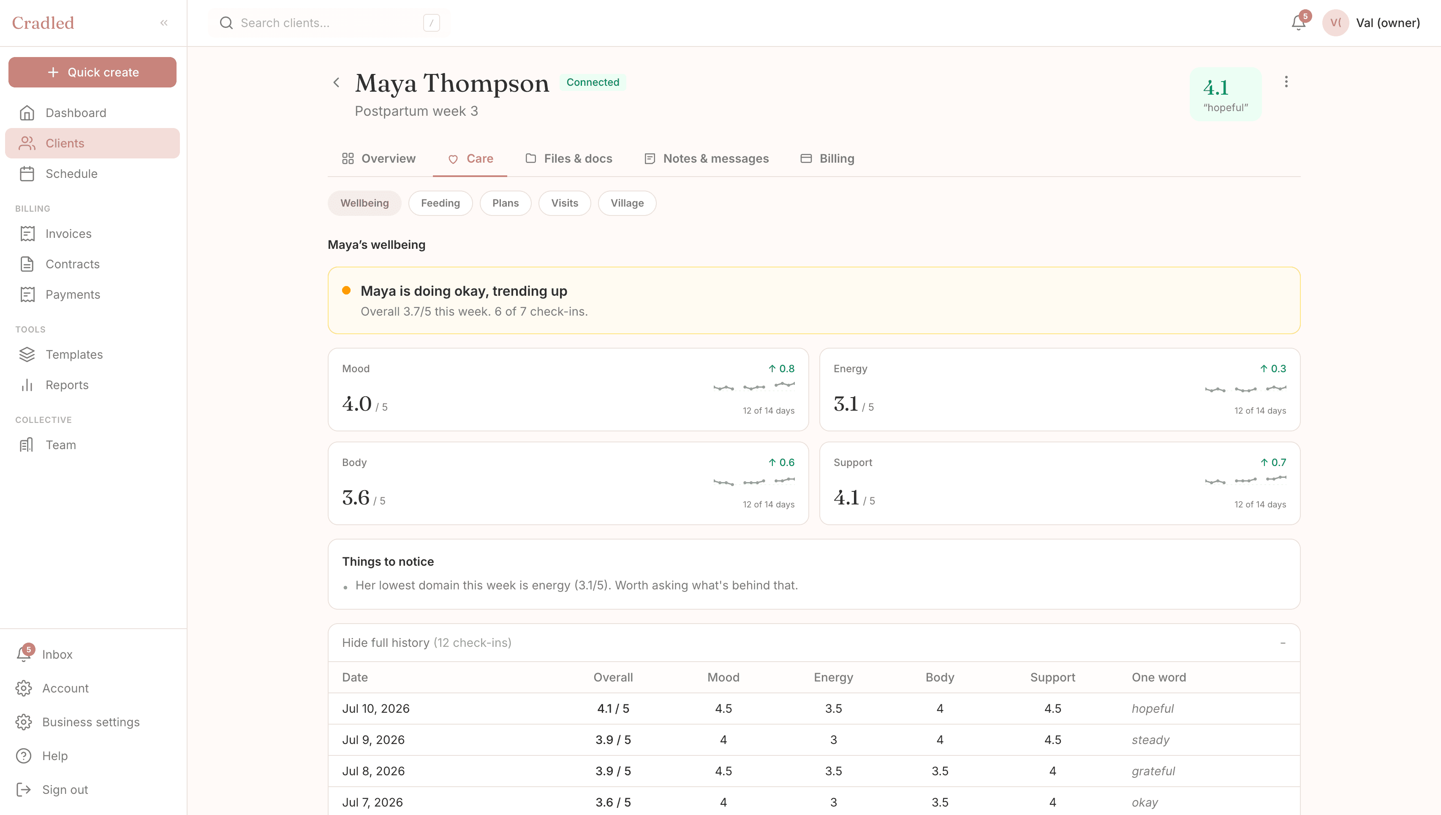Click the 4.1 hopeful score badge
The width and height of the screenshot is (1441, 815).
click(x=1226, y=94)
